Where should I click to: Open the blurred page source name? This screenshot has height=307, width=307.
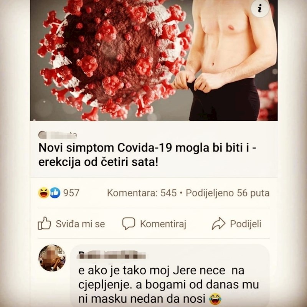tap(57, 135)
